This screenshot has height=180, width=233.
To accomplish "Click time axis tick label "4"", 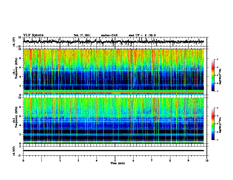I will [x=97, y=161].
